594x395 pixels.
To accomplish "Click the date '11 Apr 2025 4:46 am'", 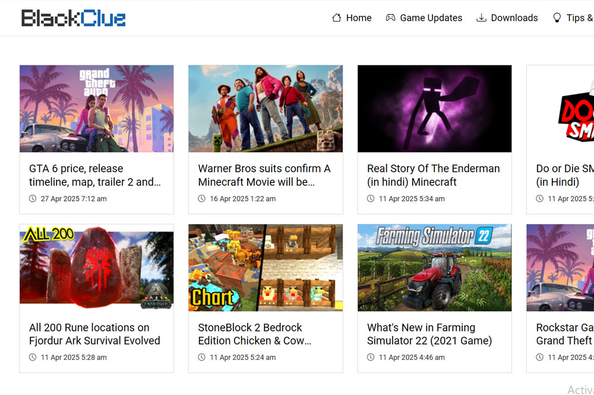I will pos(412,358).
